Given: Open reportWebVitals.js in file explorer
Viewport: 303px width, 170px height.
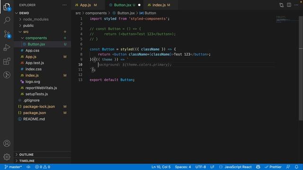Looking at the screenshot, I should [x=43, y=88].
